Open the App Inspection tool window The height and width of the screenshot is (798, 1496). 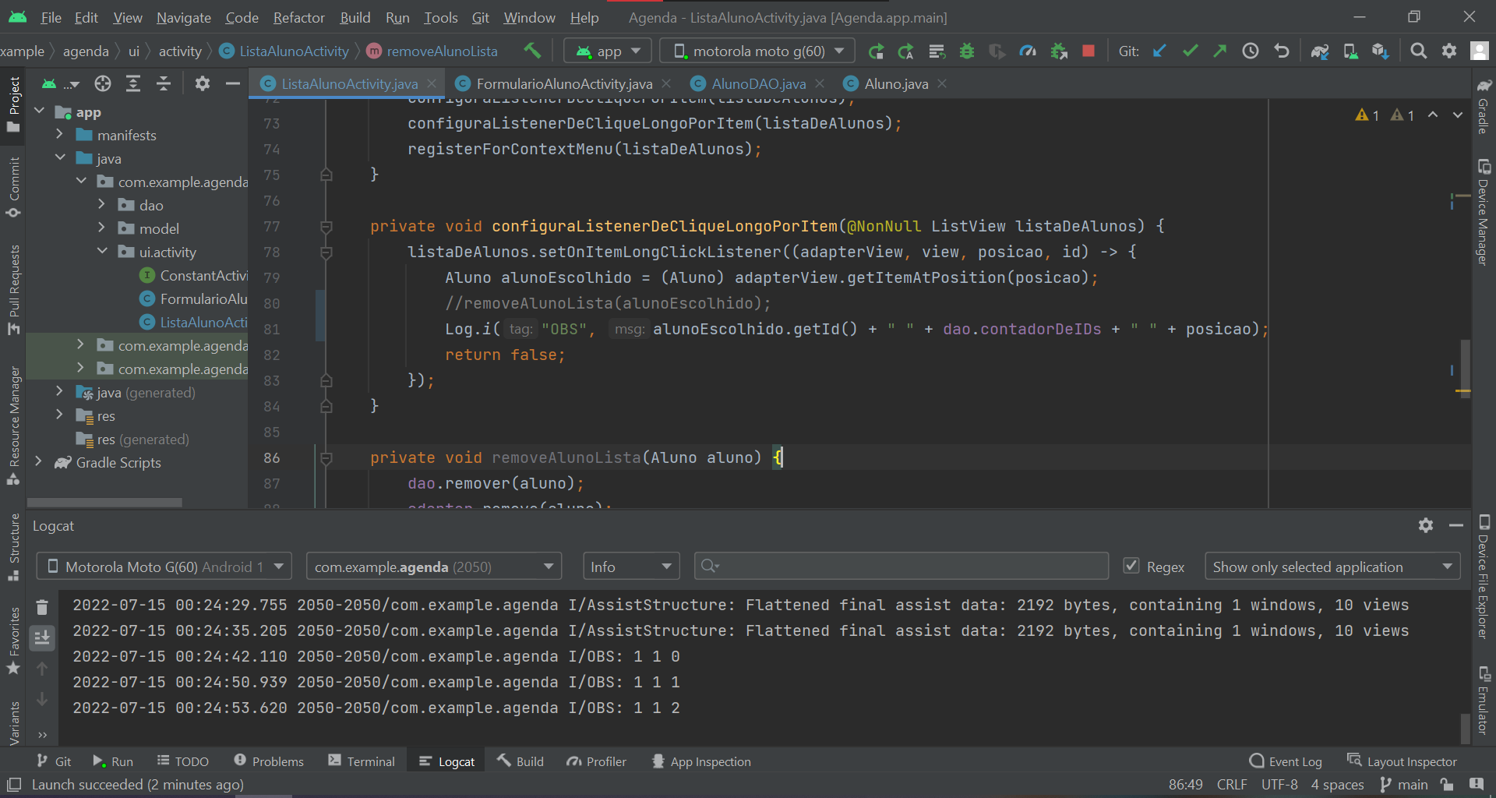coord(701,761)
